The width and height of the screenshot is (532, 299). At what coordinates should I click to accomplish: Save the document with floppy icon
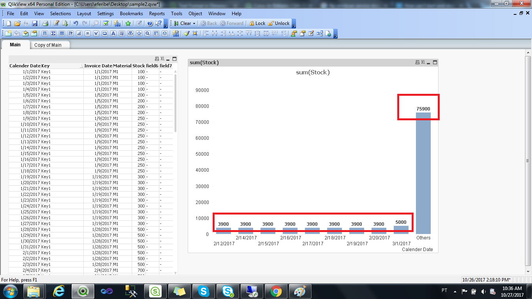pyautogui.click(x=35, y=23)
